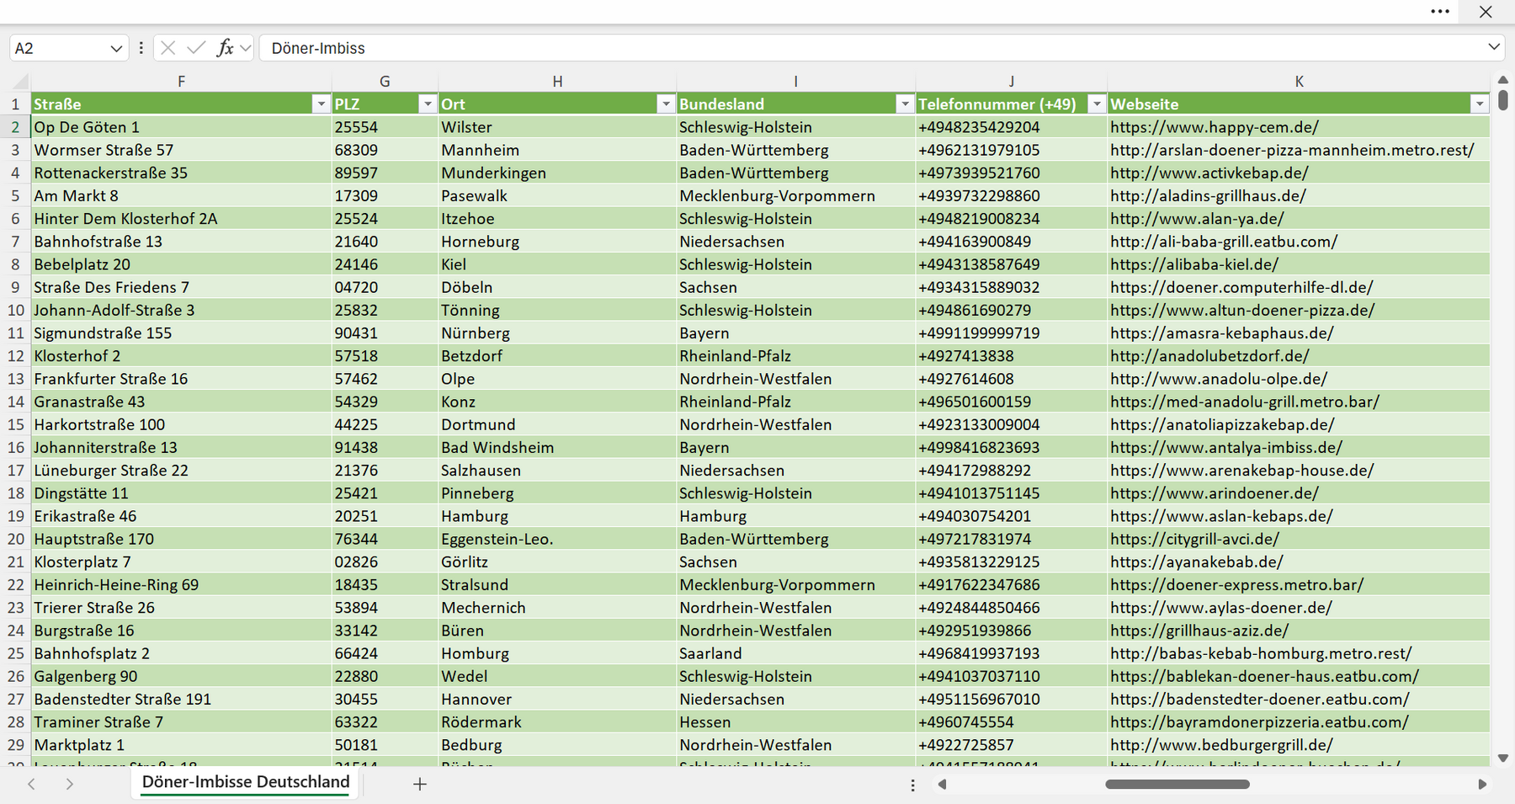This screenshot has height=804, width=1515.
Task: Select the Pasewalk city cell
Action: point(557,195)
